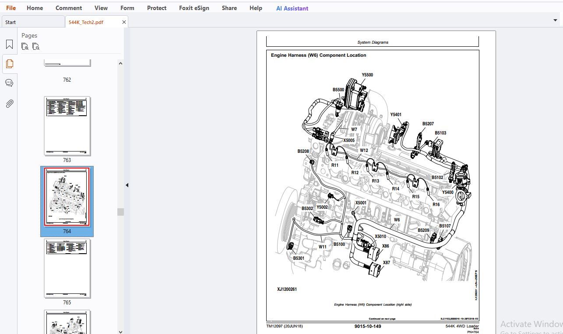The width and height of the screenshot is (563, 334).
Task: Click the Engine Harness (W6) Component Location heading
Action: 318,55
